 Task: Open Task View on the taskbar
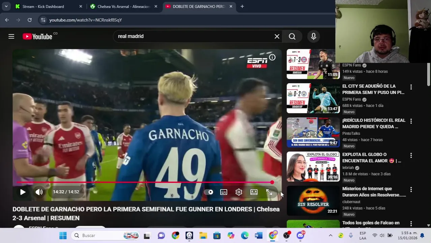click(x=147, y=236)
